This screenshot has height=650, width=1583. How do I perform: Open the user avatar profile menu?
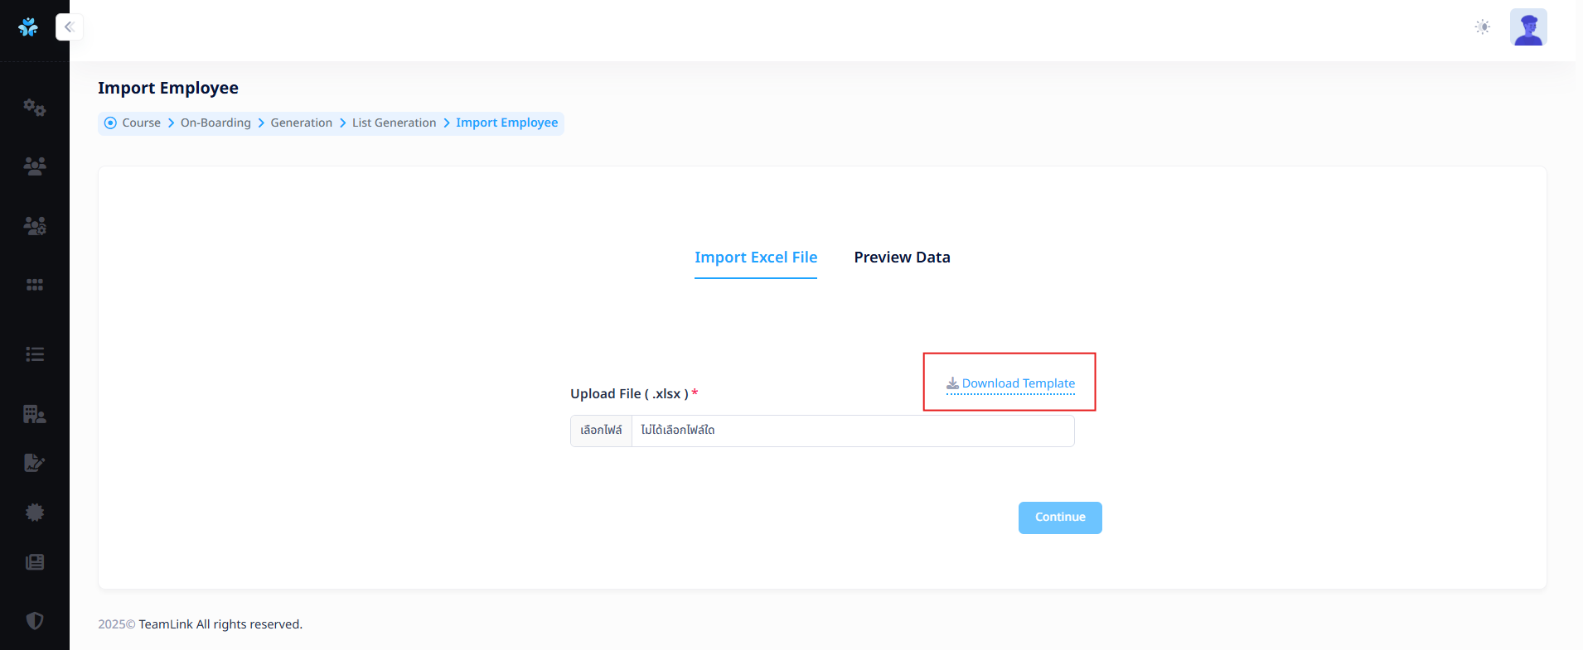pyautogui.click(x=1528, y=27)
